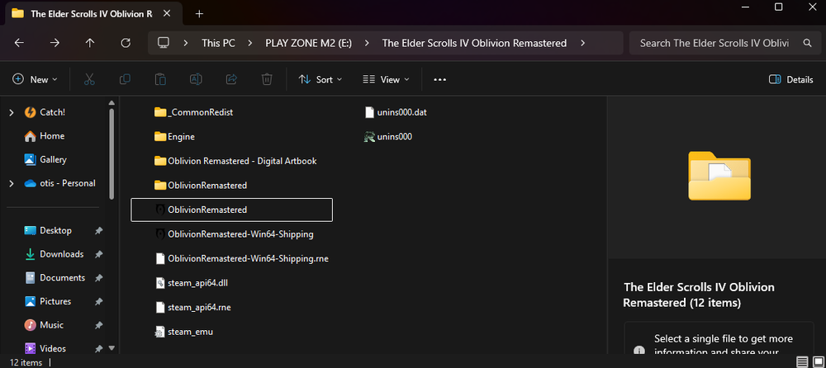Screen dimensions: 826x368
Task: Go back to previous folder
Action: tap(19, 43)
